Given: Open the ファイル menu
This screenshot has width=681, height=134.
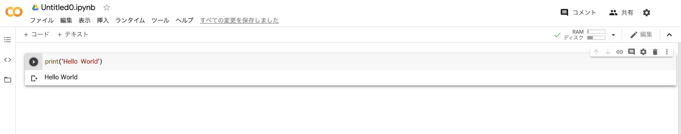Looking at the screenshot, I should (42, 20).
